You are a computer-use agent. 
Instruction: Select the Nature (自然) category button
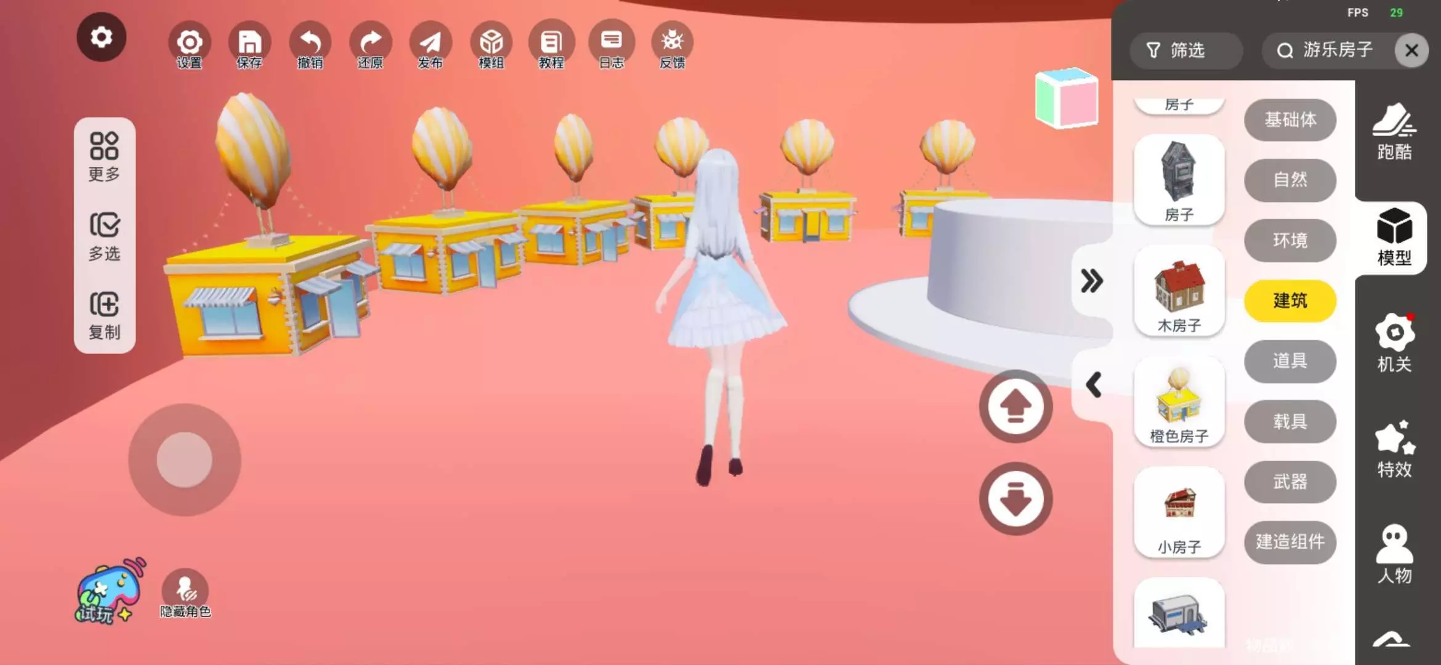[x=1290, y=180]
